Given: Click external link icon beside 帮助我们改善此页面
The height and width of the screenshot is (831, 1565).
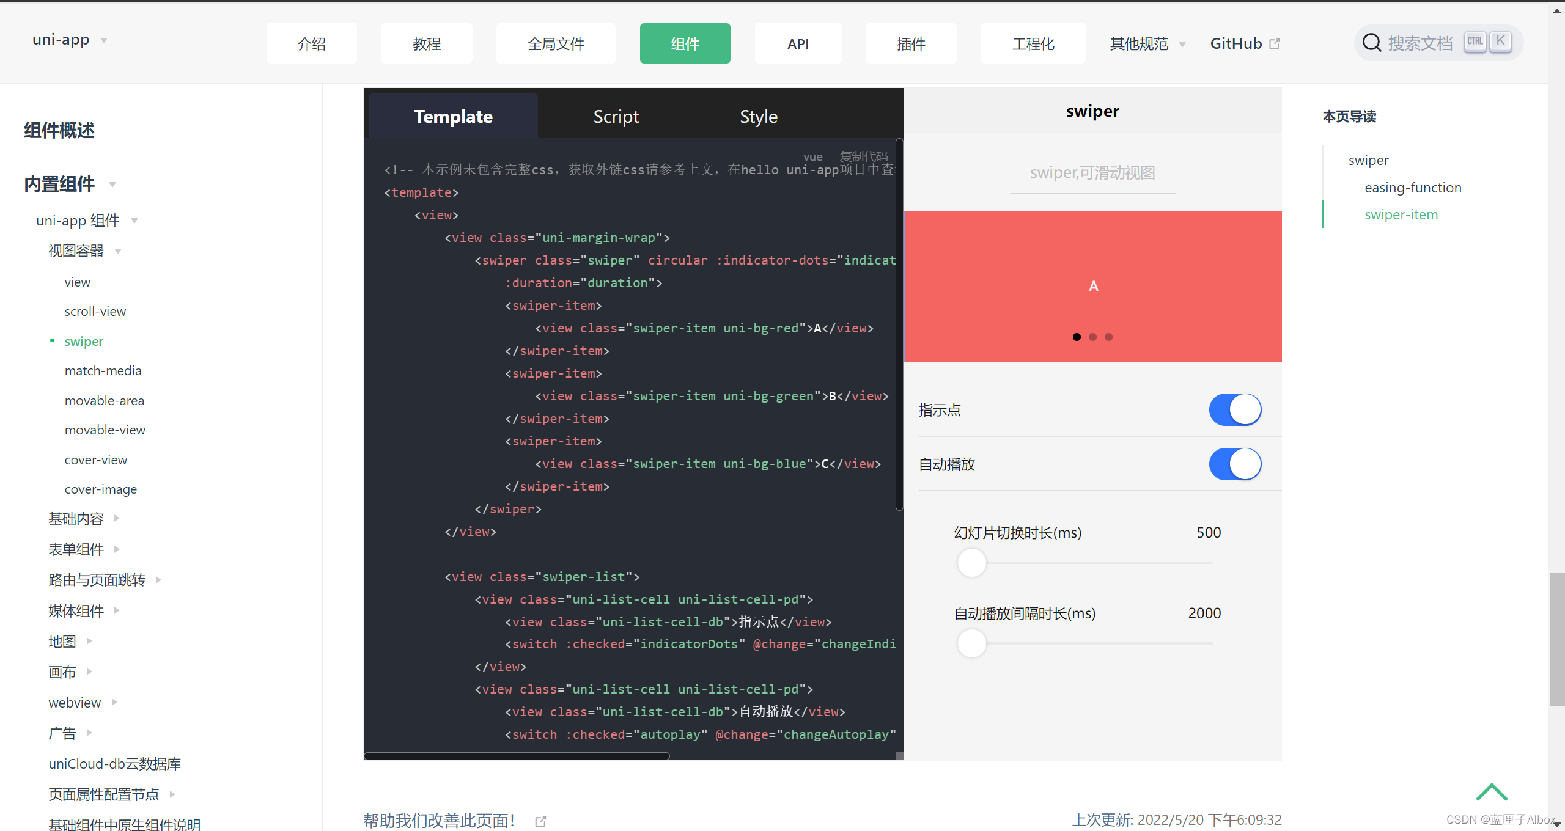Looking at the screenshot, I should [x=540, y=821].
